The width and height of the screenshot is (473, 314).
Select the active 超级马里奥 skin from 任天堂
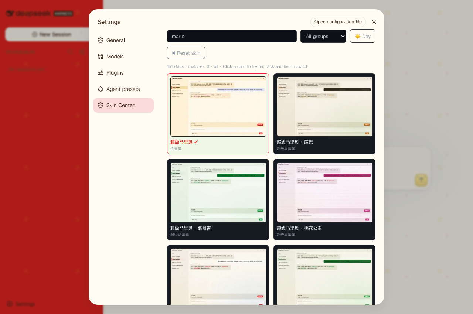point(218,114)
